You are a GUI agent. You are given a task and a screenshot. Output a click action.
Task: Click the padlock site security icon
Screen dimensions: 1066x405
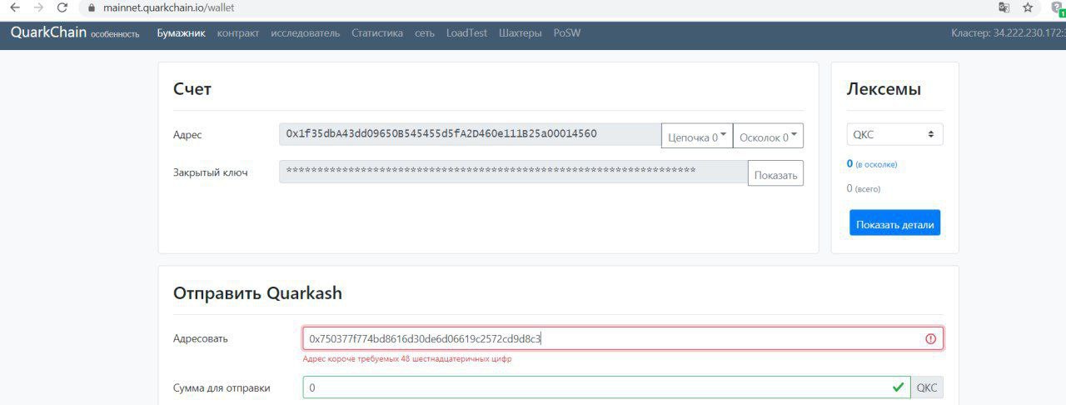pyautogui.click(x=92, y=7)
